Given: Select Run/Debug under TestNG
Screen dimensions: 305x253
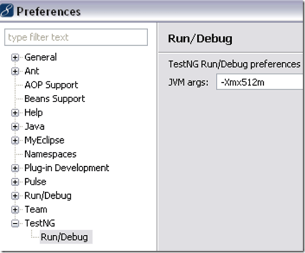Looking at the screenshot, I should click(65, 237).
